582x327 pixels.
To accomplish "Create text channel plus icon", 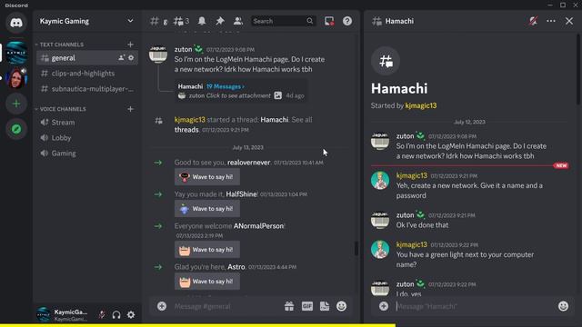I will [x=130, y=45].
